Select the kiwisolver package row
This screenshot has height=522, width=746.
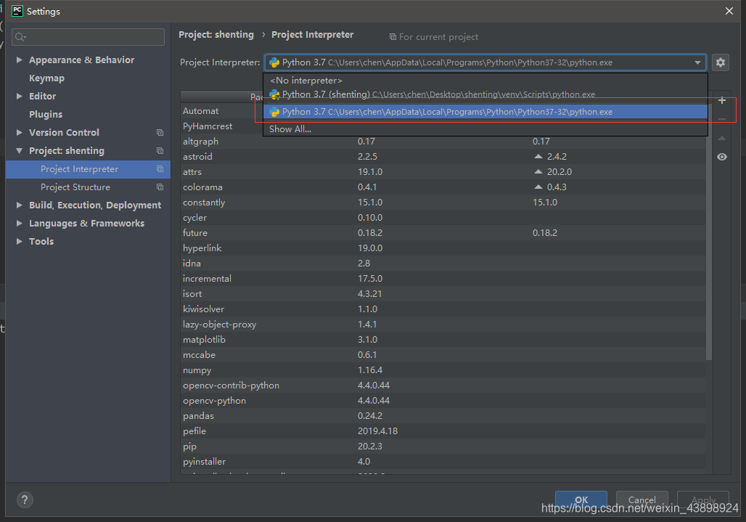443,309
